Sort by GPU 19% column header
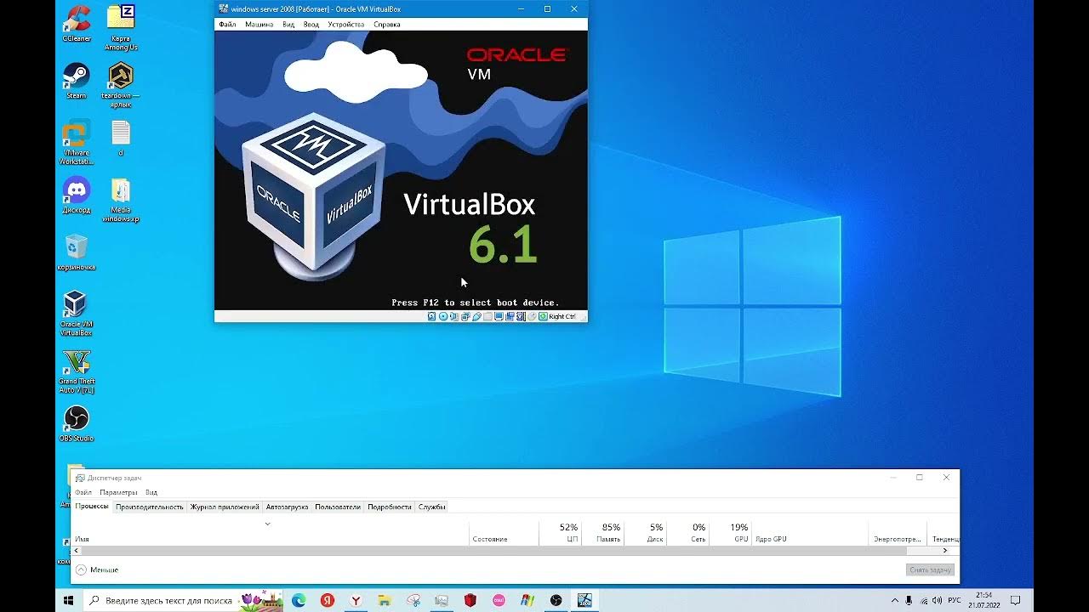This screenshot has height=612, width=1089. coord(731,533)
